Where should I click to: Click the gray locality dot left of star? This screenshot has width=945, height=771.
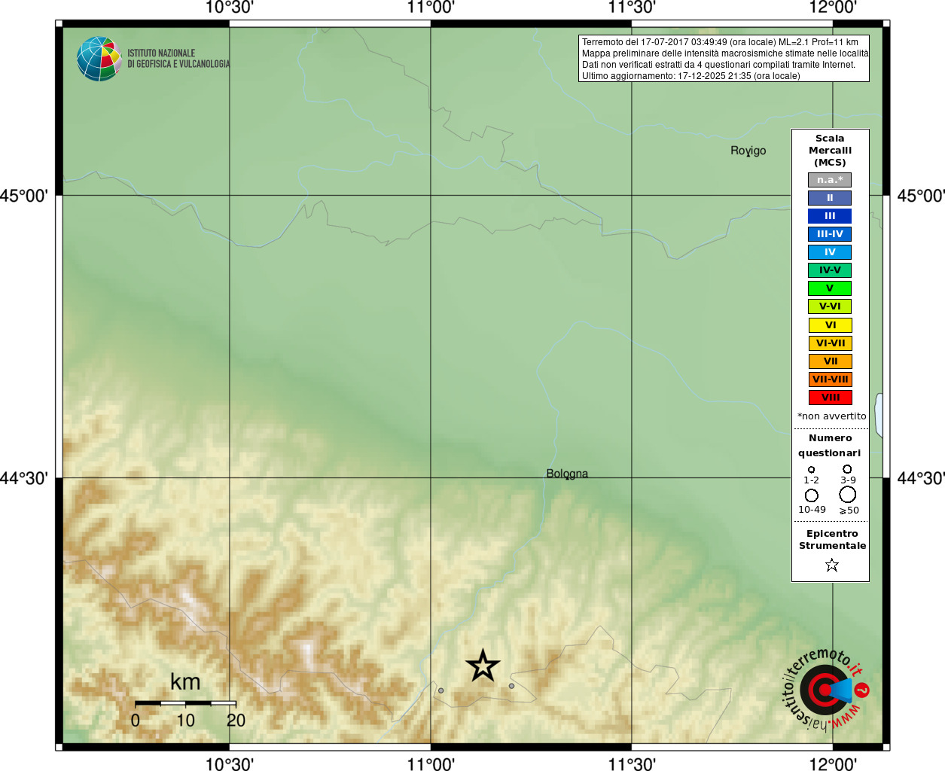pyautogui.click(x=441, y=690)
